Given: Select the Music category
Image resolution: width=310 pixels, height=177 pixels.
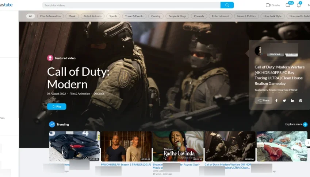Looking at the screenshot, I should (x=72, y=16).
